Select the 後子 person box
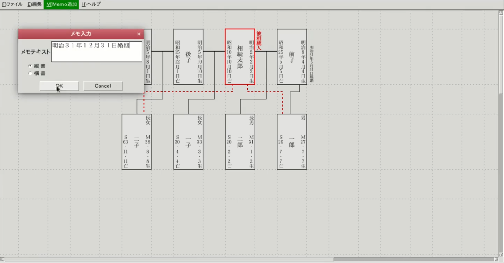 tap(188, 56)
